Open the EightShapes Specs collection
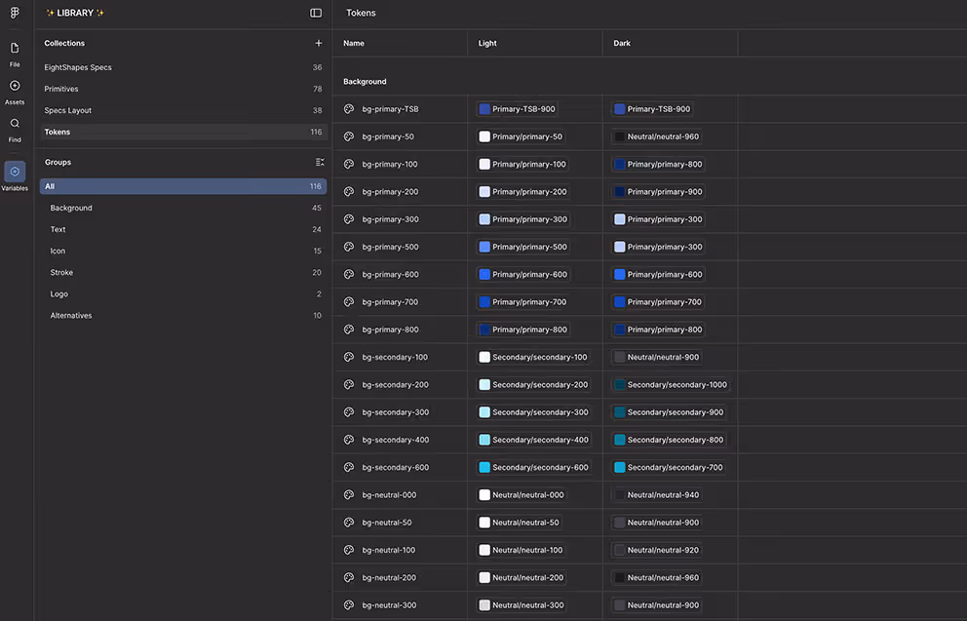Viewport: 967px width, 621px height. coord(183,67)
